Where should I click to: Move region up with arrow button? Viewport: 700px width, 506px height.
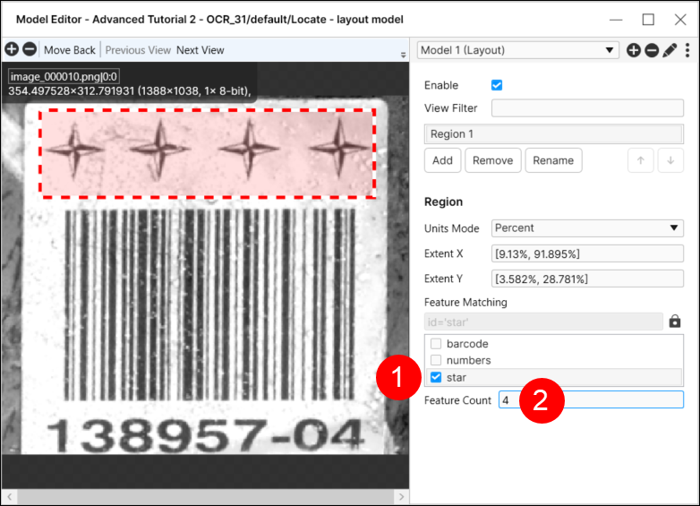[x=640, y=160]
